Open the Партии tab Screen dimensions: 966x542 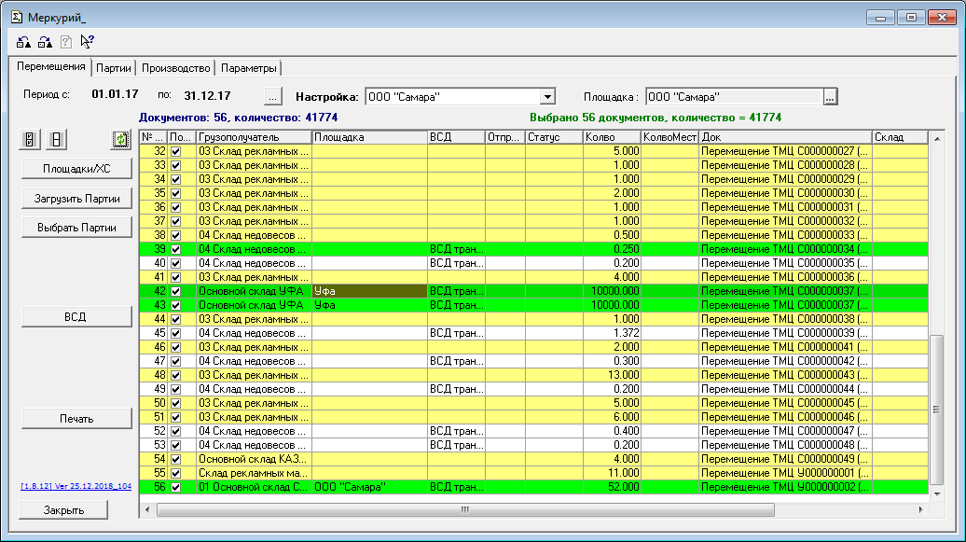pos(114,68)
